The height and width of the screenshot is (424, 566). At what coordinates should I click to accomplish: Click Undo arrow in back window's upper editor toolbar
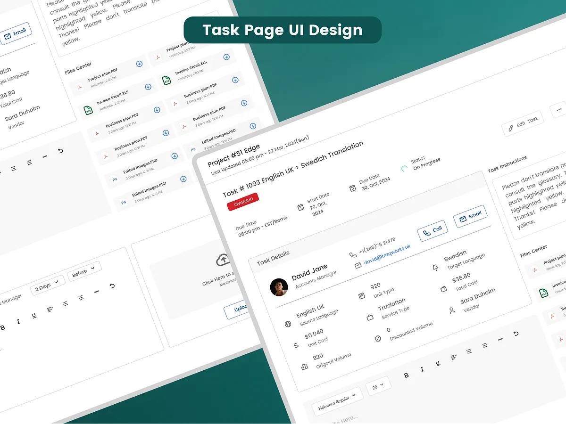[x=60, y=151]
